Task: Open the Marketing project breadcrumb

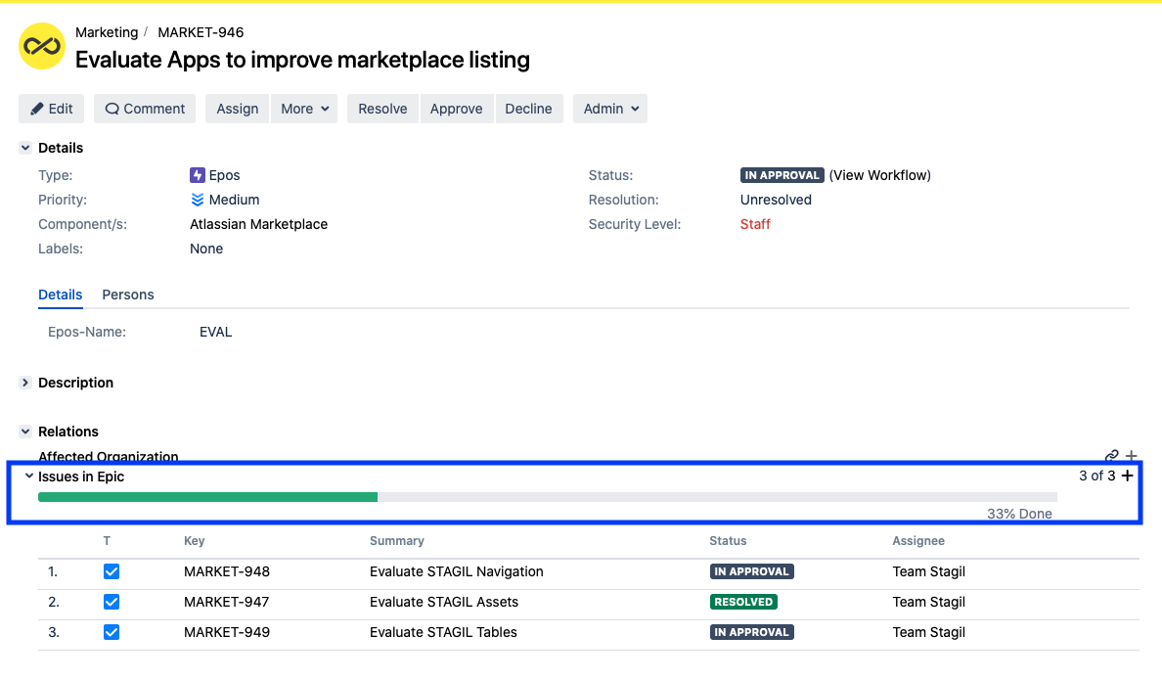Action: click(x=107, y=32)
